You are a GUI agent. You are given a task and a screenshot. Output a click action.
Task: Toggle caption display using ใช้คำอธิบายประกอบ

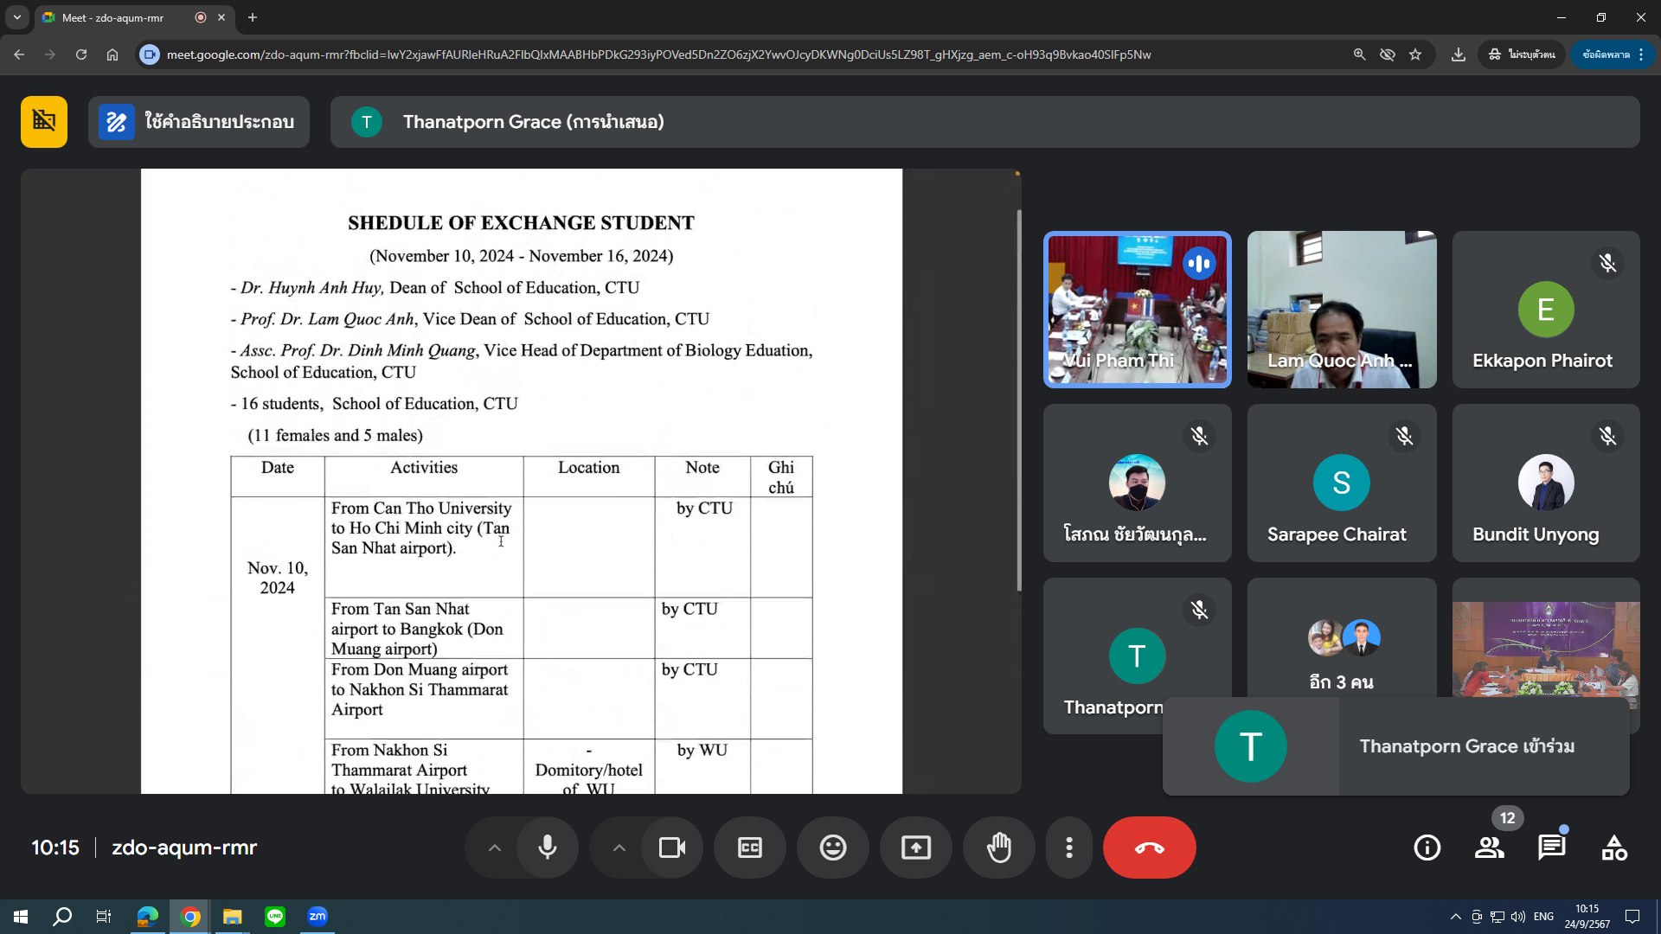tap(200, 122)
